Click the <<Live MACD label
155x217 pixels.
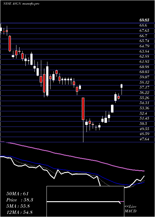click(x=131, y=209)
